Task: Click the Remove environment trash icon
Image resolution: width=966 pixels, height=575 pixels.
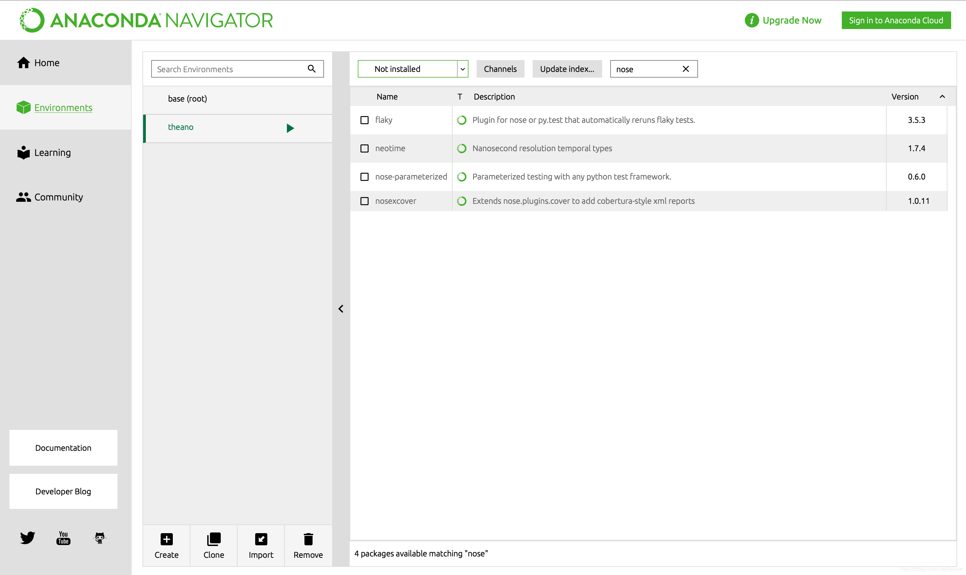Action: click(x=308, y=539)
